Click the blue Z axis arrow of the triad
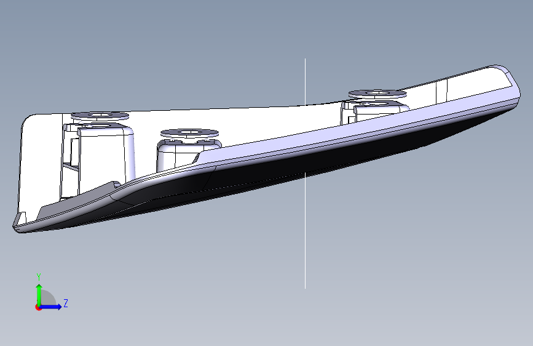Screen dimensions: 533x346 click(51, 307)
